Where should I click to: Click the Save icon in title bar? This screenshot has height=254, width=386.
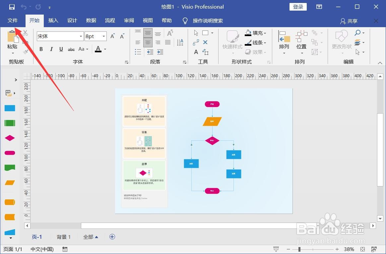[12, 7]
